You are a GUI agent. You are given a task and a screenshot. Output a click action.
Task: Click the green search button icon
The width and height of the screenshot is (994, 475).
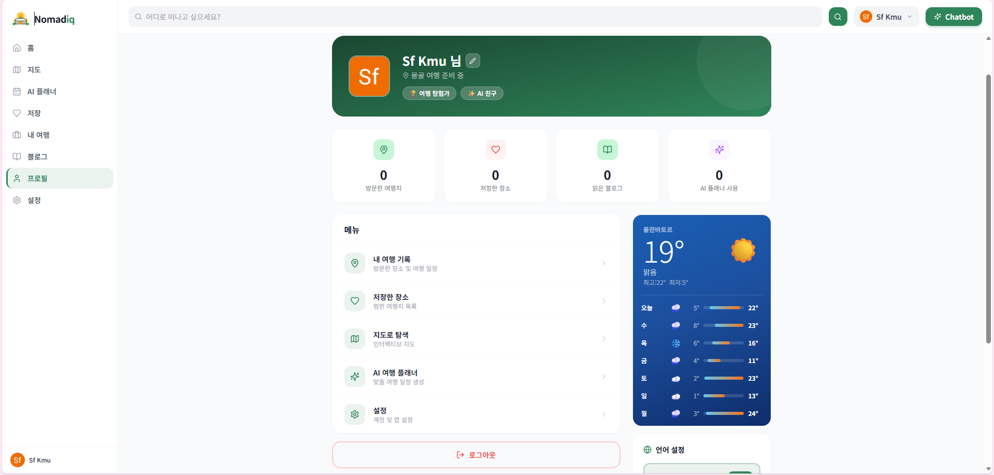coord(838,17)
